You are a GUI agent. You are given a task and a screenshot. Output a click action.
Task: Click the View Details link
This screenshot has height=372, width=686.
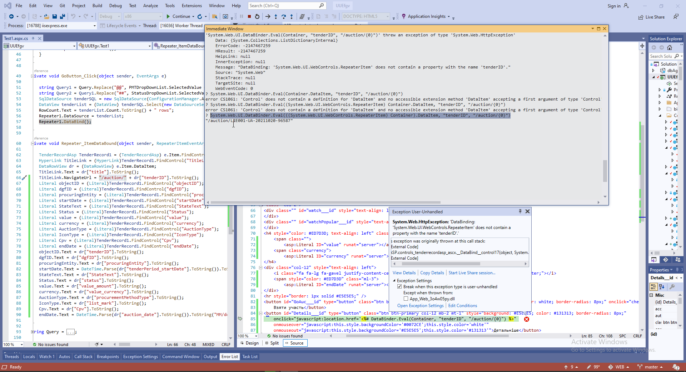click(404, 273)
